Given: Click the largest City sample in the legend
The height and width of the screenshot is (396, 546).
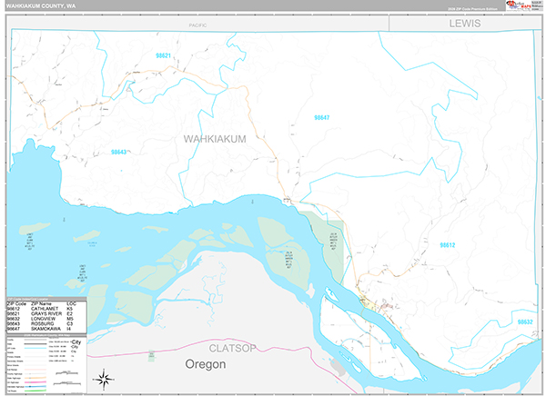Looking at the screenshot, I should [76, 342].
